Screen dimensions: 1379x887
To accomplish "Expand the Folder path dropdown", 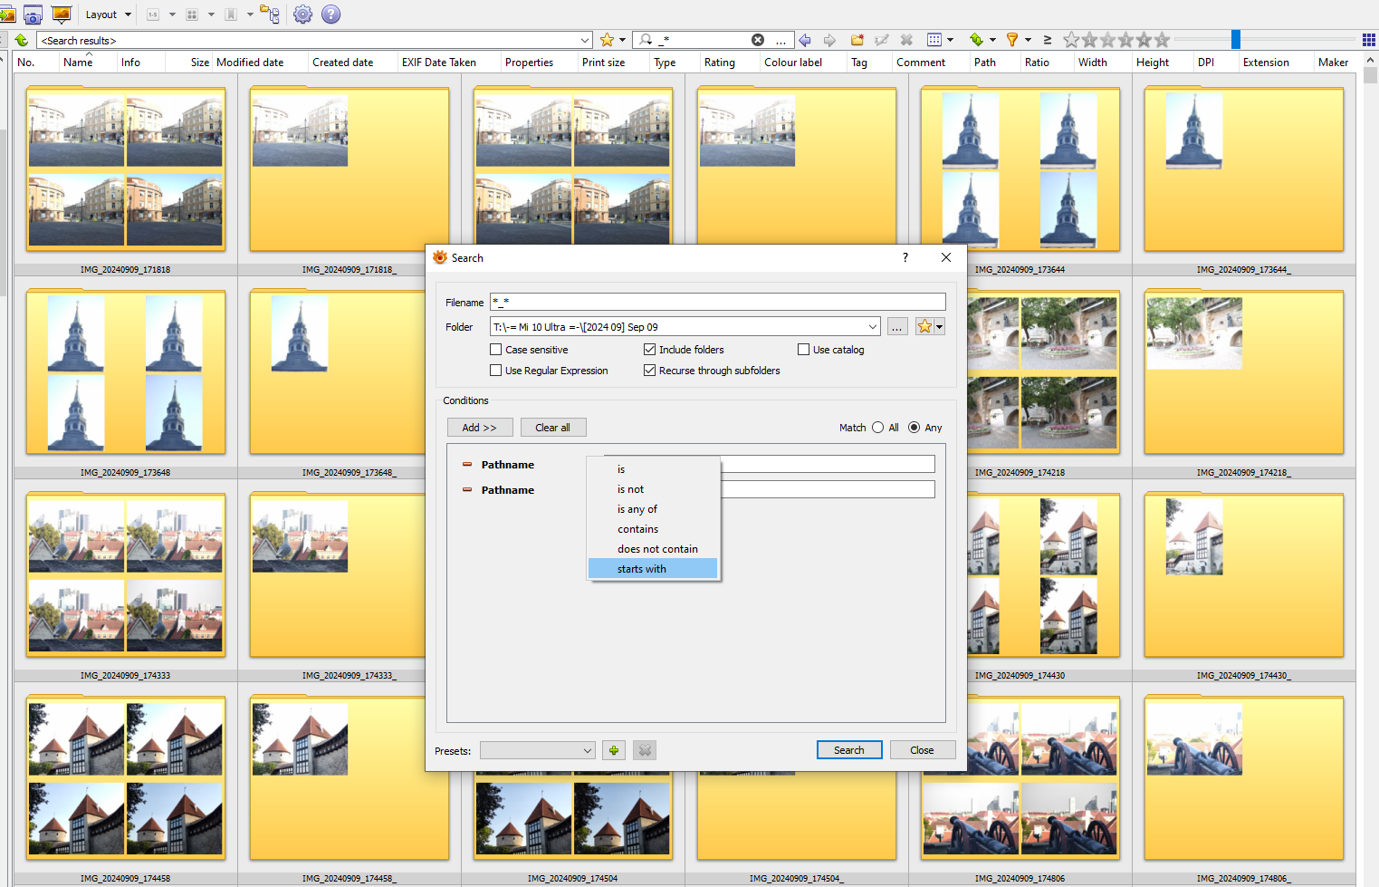I will point(873,327).
